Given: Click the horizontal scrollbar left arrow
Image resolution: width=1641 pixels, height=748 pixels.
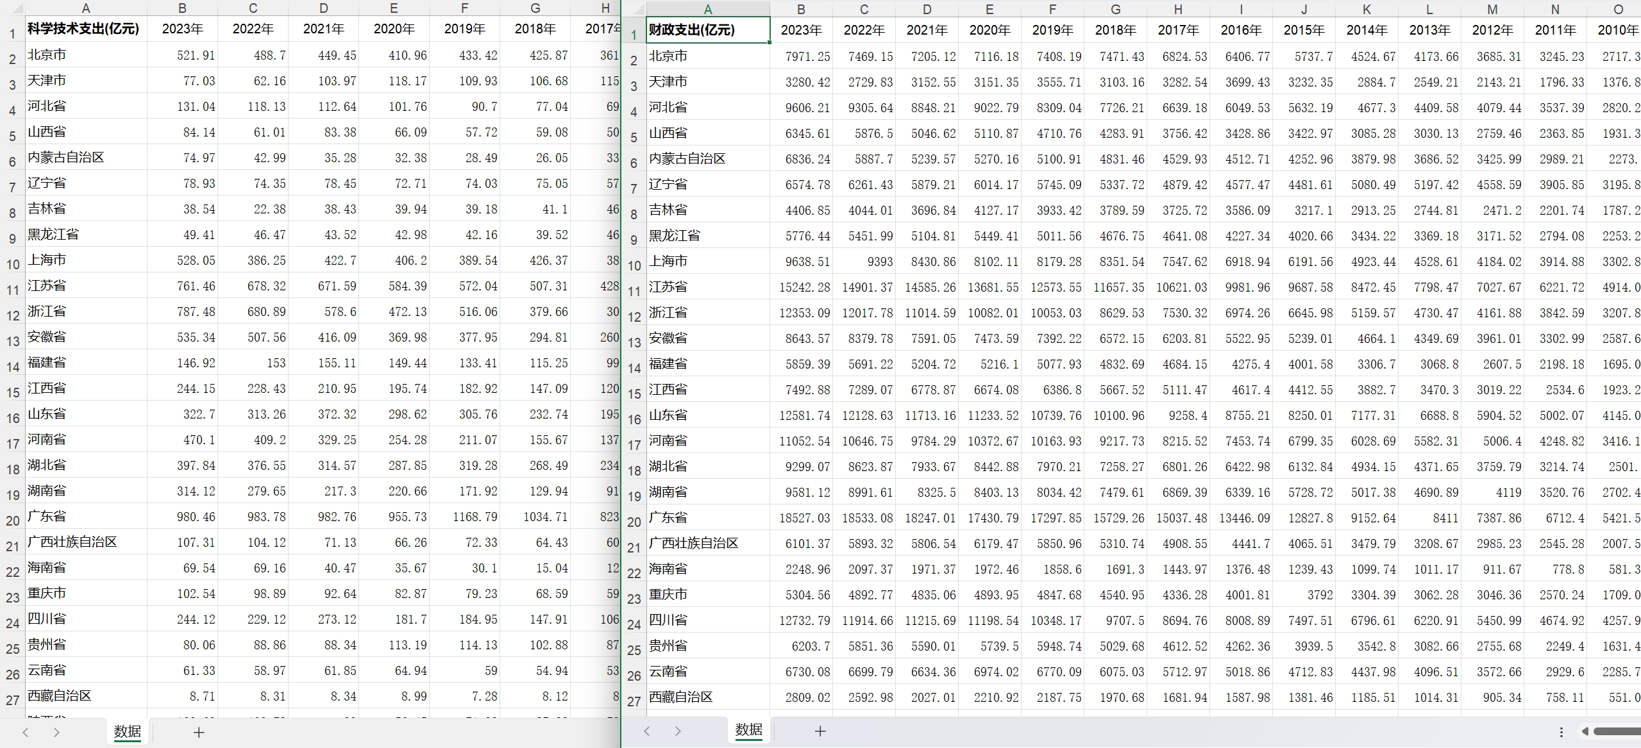Looking at the screenshot, I should [x=1585, y=731].
